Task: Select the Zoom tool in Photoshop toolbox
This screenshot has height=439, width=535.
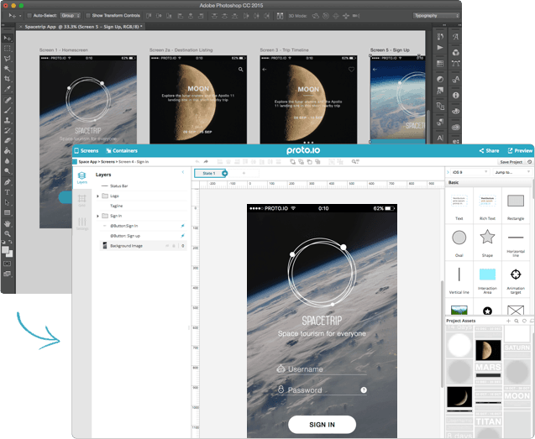Action: click(x=8, y=234)
